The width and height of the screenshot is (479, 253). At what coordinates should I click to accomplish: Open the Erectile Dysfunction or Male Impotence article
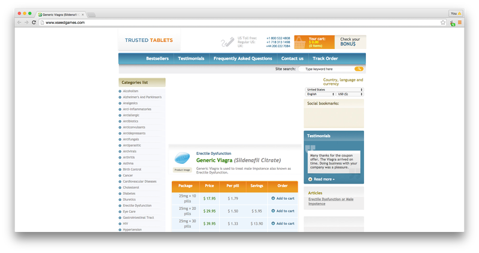331,202
